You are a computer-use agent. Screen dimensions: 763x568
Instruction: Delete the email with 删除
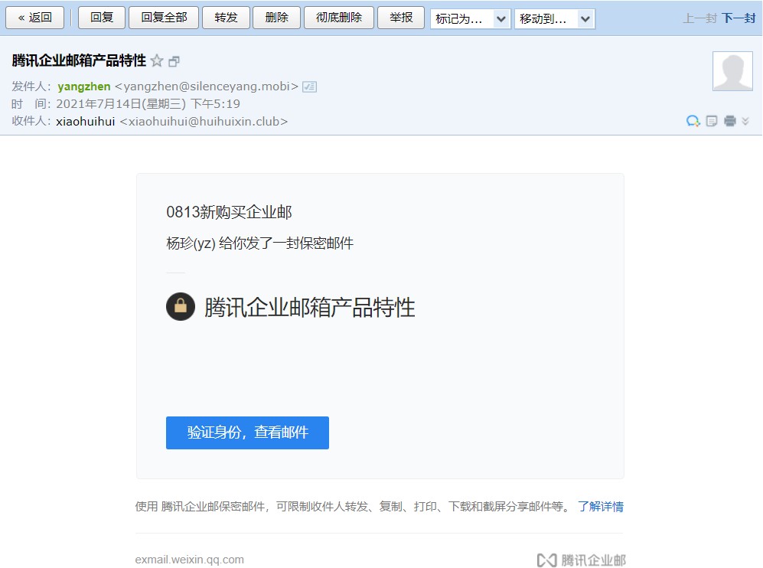277,18
